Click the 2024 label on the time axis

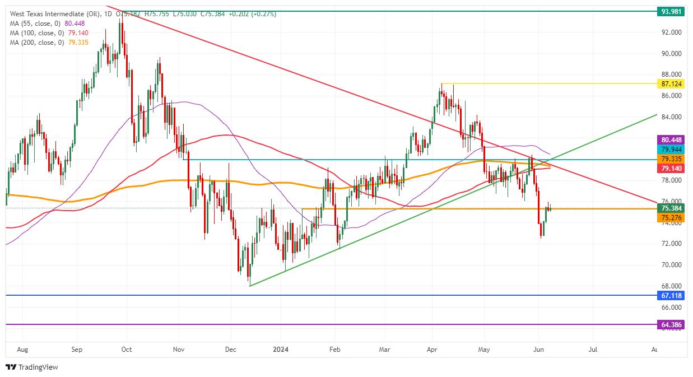(280, 349)
